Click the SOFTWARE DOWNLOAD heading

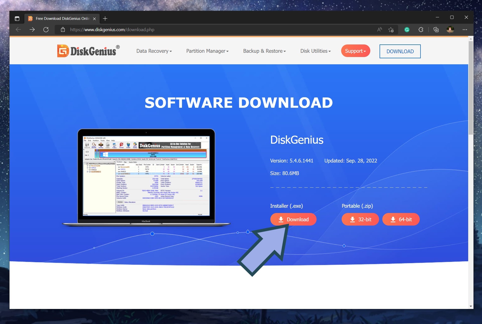pos(239,103)
